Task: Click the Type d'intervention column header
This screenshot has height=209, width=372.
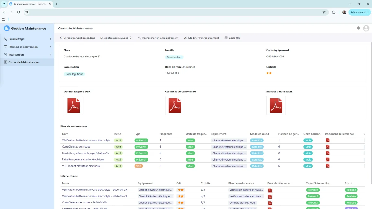Action: 318,183
